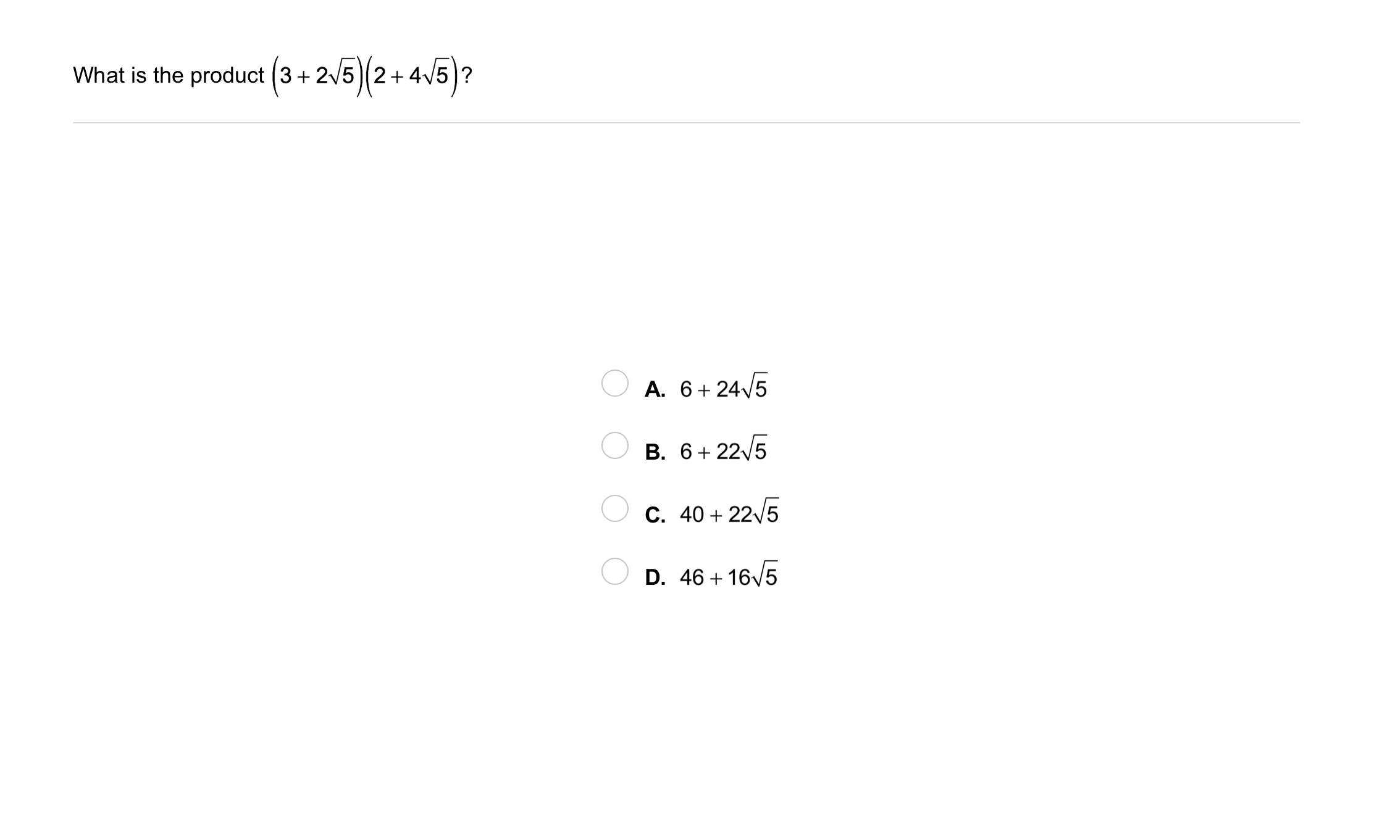Click the bold letter label "B."
The height and width of the screenshot is (823, 1377).
655,452
